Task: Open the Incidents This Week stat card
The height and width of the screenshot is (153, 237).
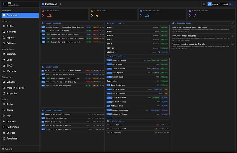Action: pyautogui.click(x=162, y=14)
